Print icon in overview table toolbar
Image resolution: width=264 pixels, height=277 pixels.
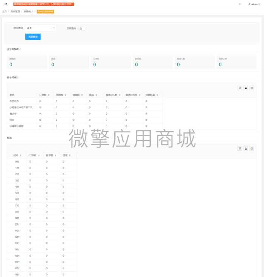pos(252,148)
